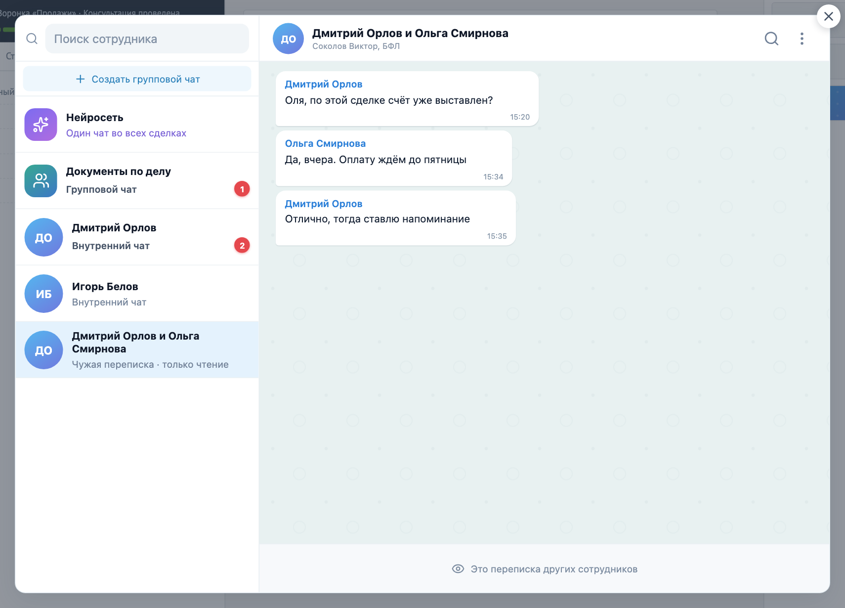Open the Нейросеть chat sparkle icon
This screenshot has width=845, height=608.
point(41,125)
